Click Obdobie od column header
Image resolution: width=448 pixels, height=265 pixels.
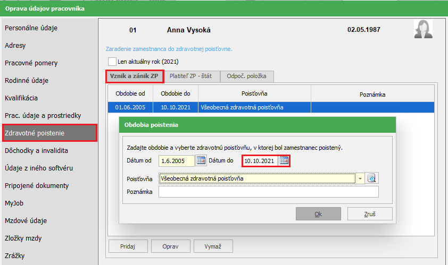coord(130,93)
